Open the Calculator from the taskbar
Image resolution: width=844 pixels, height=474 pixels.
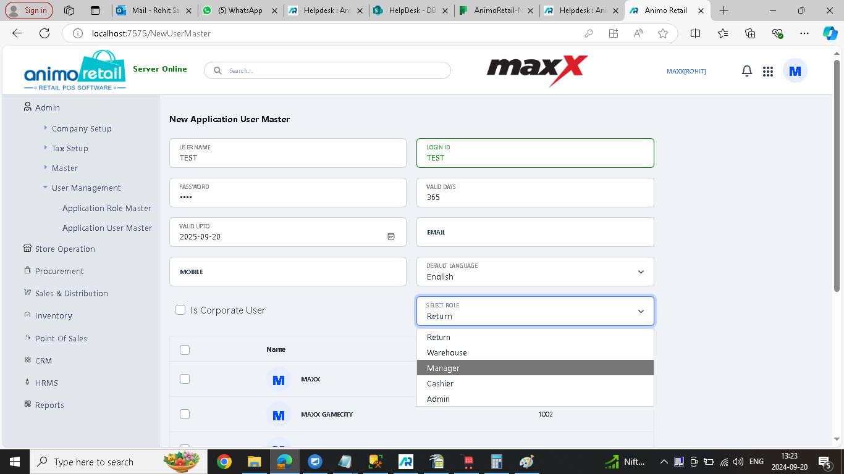point(496,462)
